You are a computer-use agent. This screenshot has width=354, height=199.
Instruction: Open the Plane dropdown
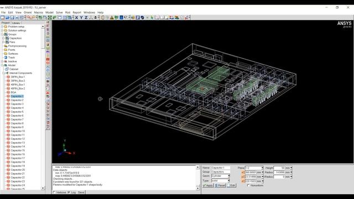click(262, 168)
